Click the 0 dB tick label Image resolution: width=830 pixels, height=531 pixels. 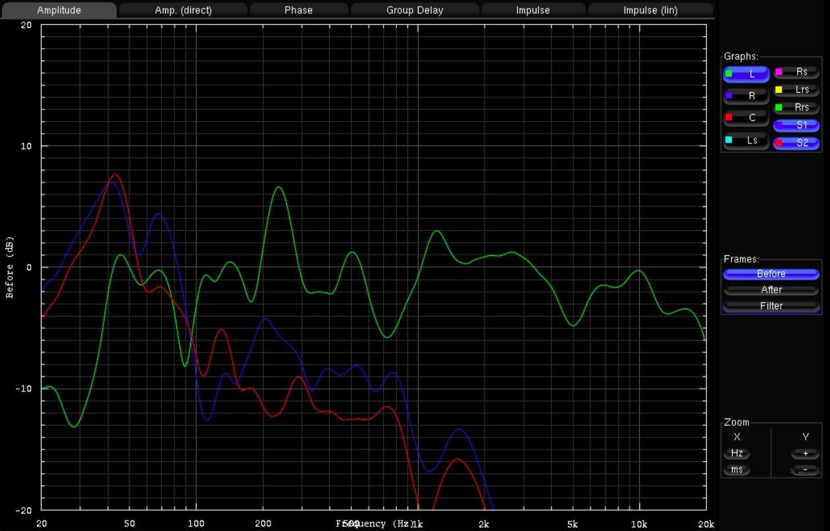click(x=29, y=267)
